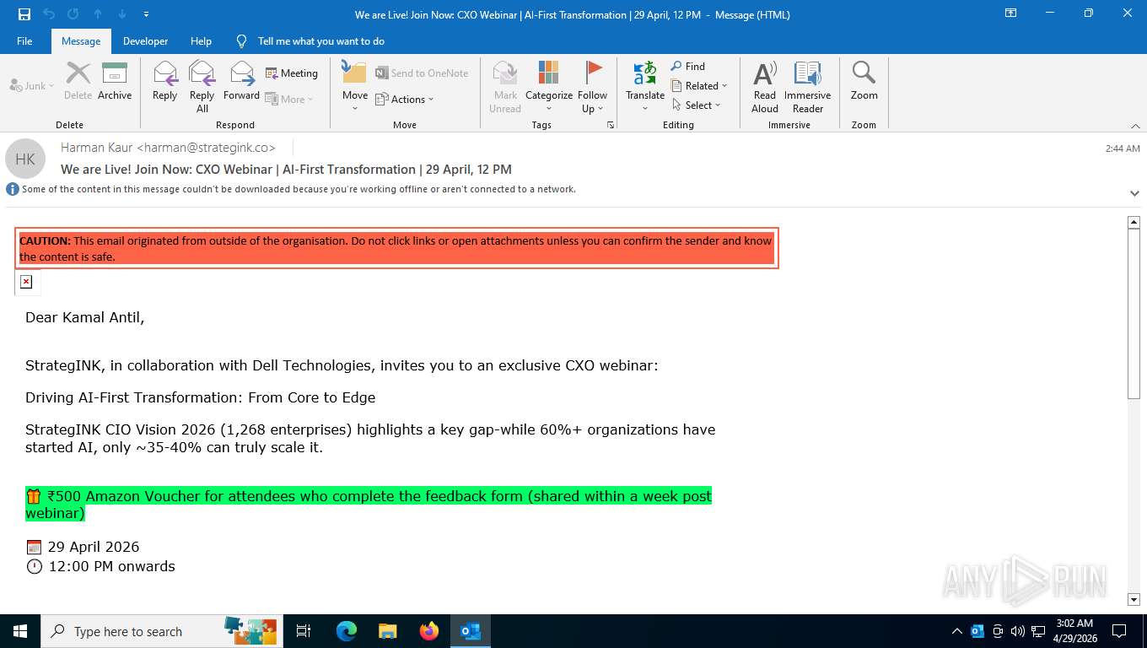Click the sender name Harman Kaur
The width and height of the screenshot is (1147, 648).
(x=169, y=148)
